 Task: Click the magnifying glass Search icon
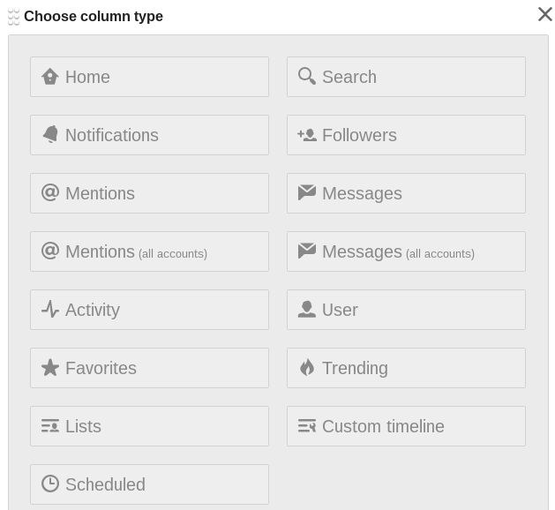coord(307,77)
